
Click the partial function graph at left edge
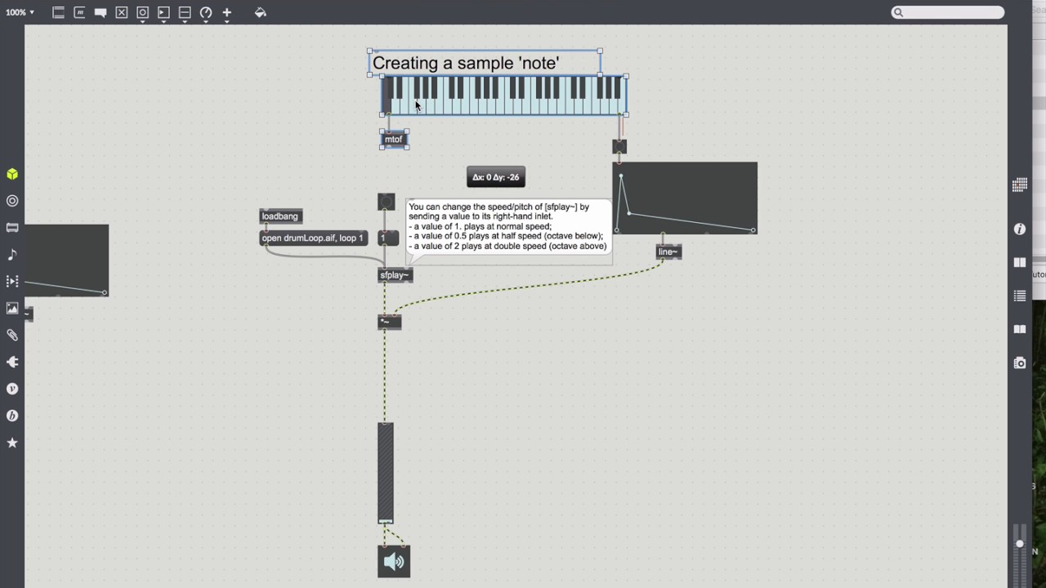(x=66, y=260)
